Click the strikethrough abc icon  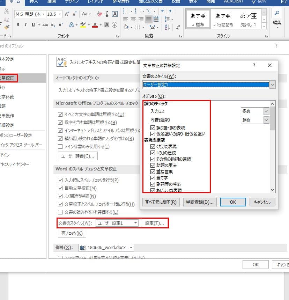(x=45, y=25)
